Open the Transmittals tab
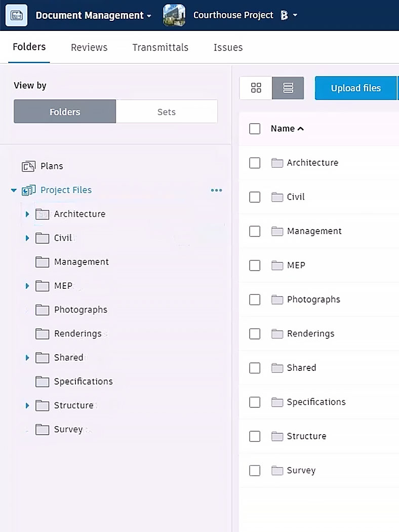This screenshot has height=532, width=399. (161, 48)
